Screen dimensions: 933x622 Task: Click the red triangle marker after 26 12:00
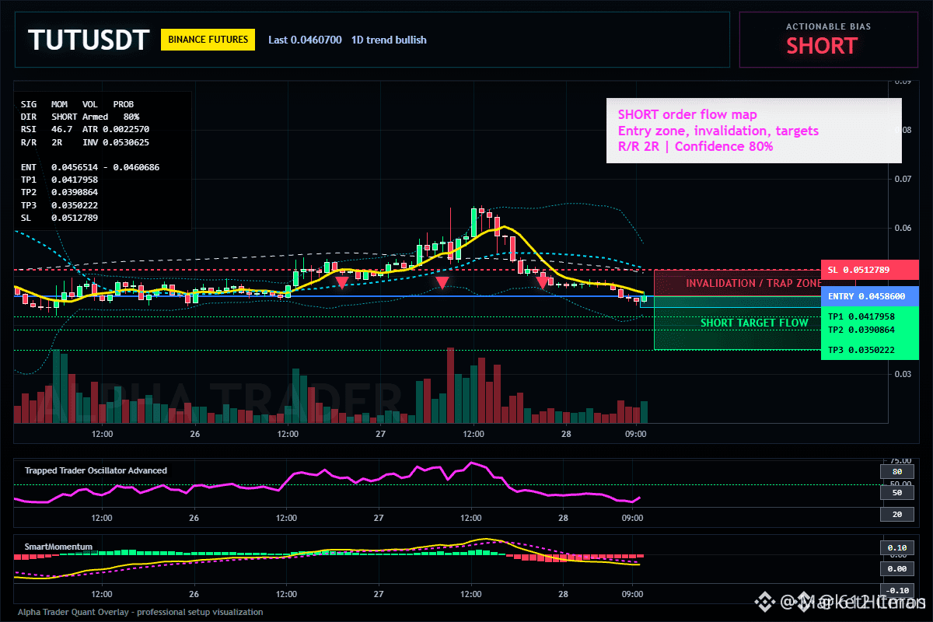click(342, 283)
